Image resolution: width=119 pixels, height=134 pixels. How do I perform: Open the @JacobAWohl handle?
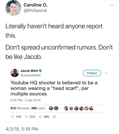pyautogui.click(x=31, y=75)
